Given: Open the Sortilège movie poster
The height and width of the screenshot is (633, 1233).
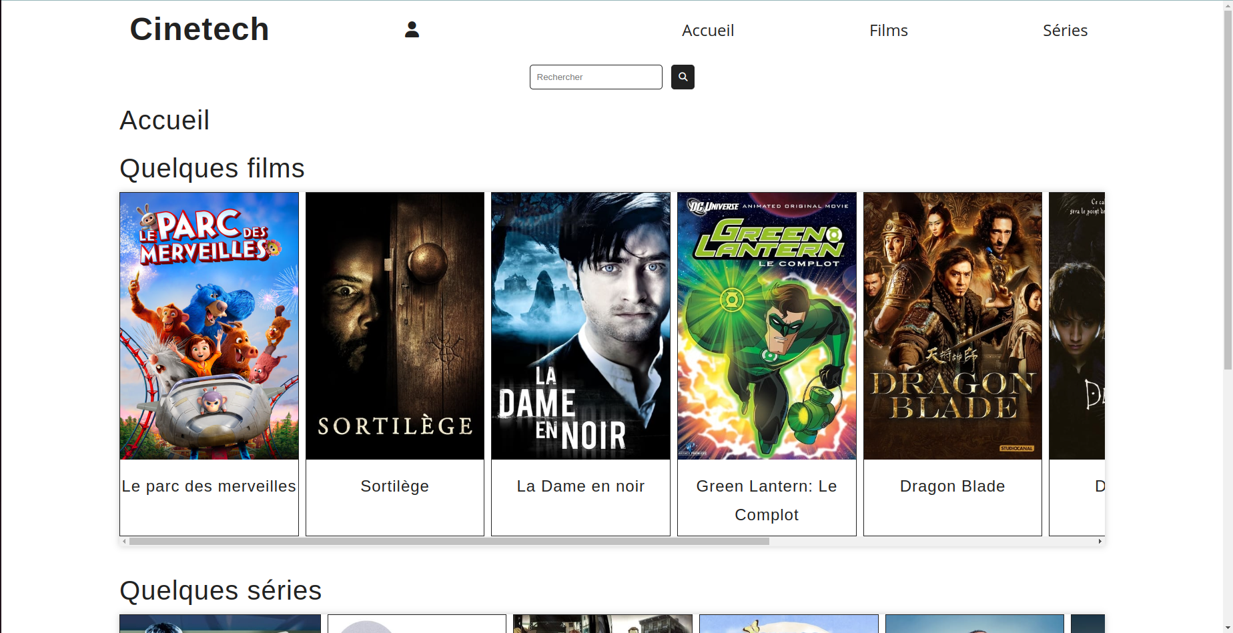Looking at the screenshot, I should [x=395, y=326].
